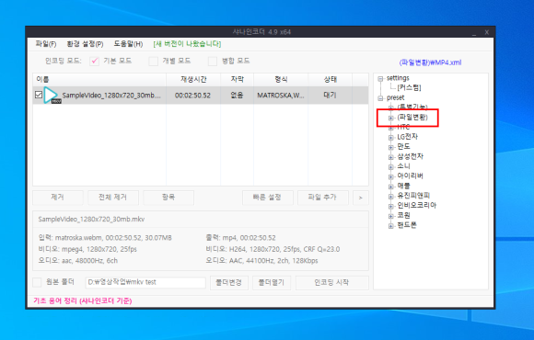
Task: Sort by the 이름 column header
Action: click(x=99, y=80)
